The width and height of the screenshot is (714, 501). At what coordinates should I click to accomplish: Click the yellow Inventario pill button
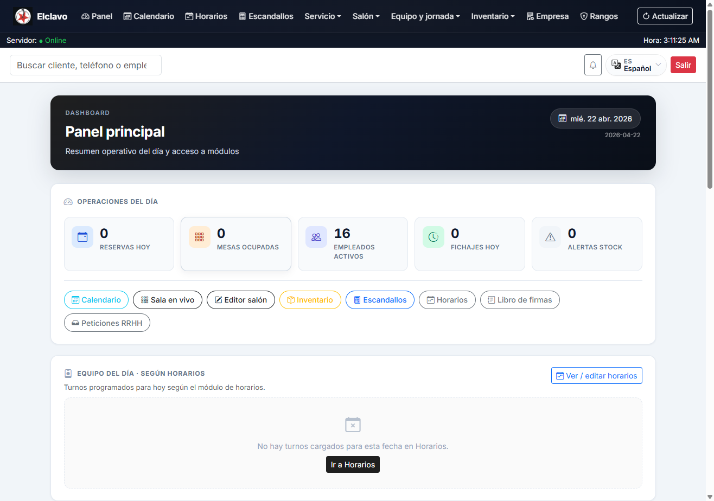coord(310,300)
